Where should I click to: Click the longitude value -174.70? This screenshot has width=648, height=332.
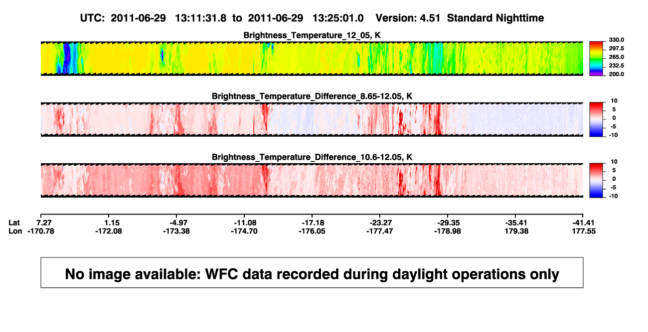click(244, 231)
